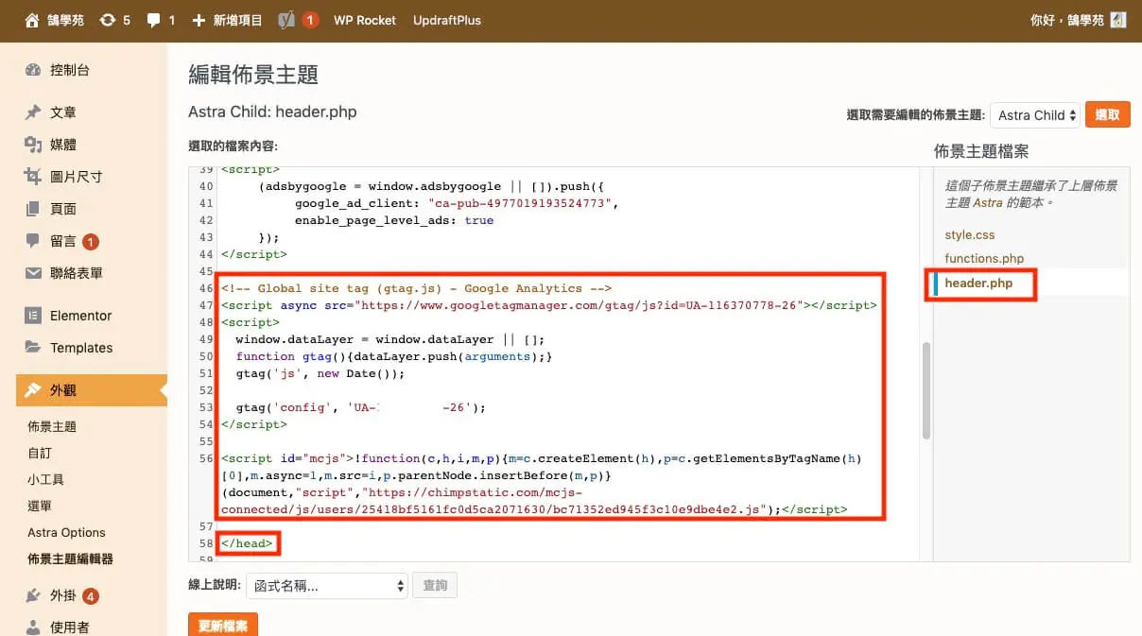Click code line 53 gtag config
Image resolution: width=1142 pixels, height=636 pixels.
(x=359, y=407)
